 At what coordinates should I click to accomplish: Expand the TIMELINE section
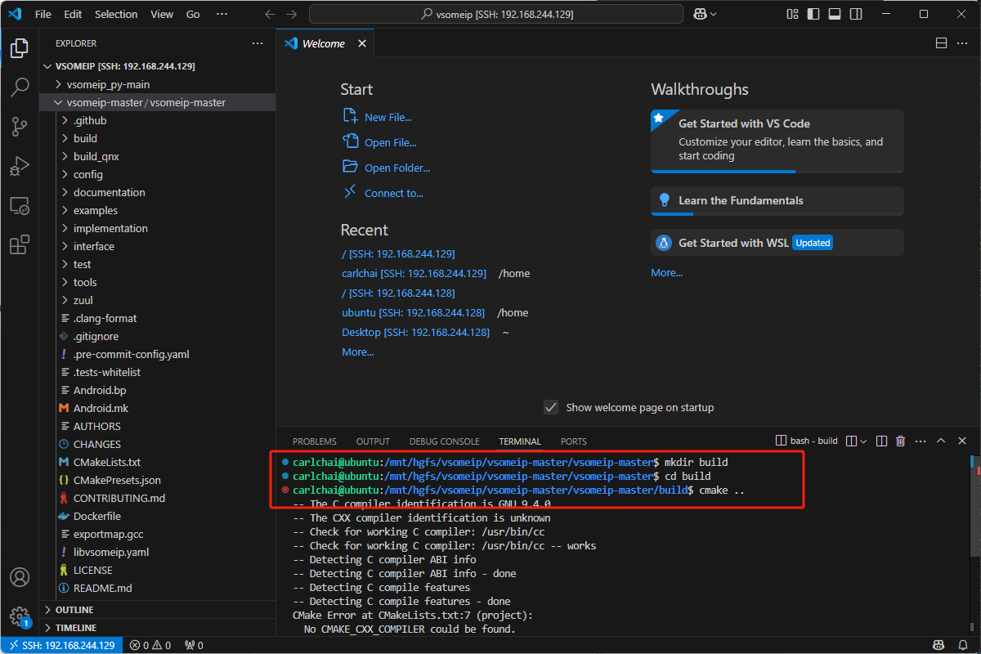[158, 628]
